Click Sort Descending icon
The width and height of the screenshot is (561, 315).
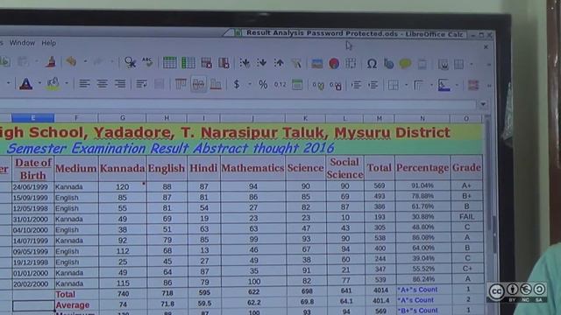click(279, 63)
